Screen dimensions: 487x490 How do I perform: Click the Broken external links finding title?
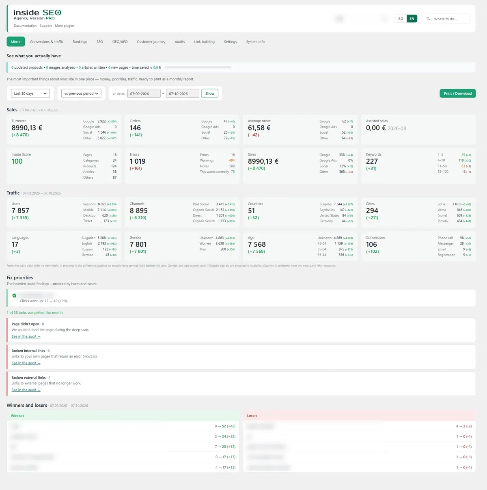click(x=29, y=377)
